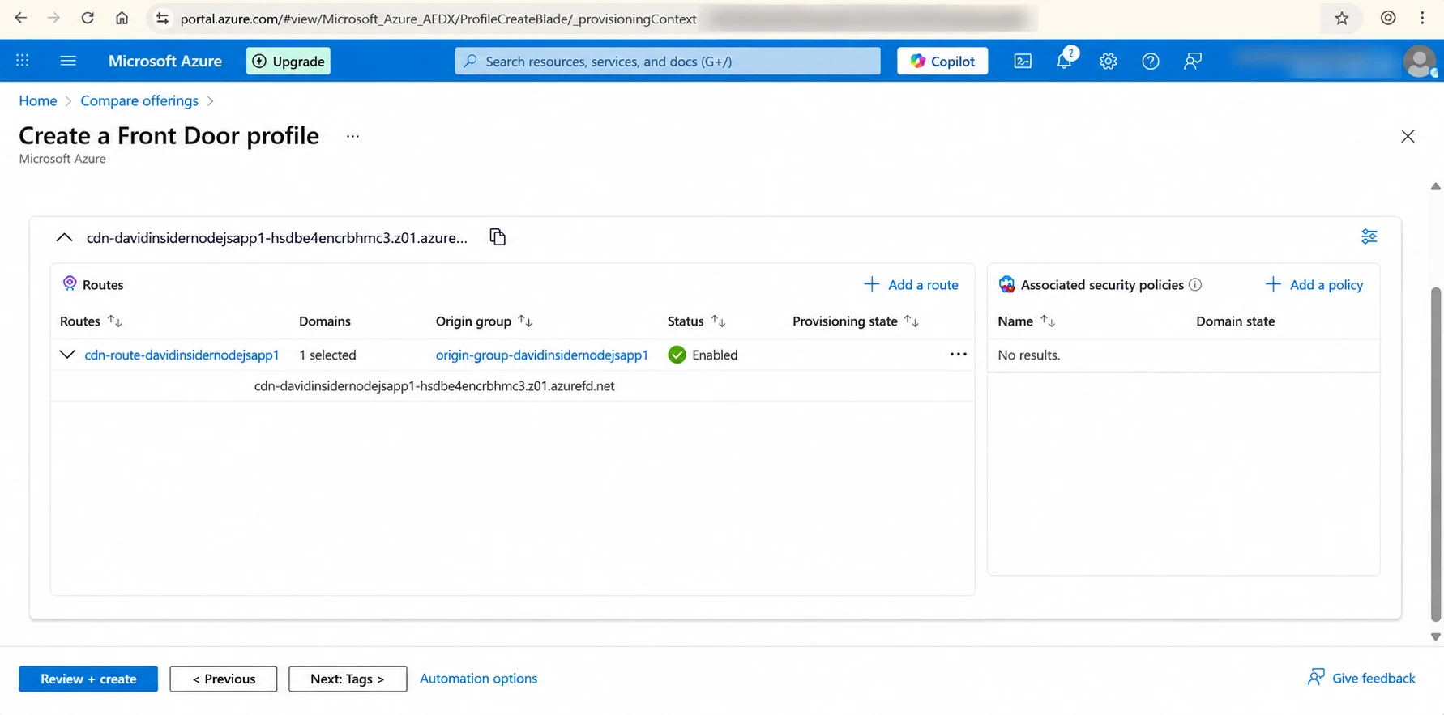Image resolution: width=1444 pixels, height=715 pixels.
Task: Go to the Compare offerings breadcrumb
Action: 139,100
